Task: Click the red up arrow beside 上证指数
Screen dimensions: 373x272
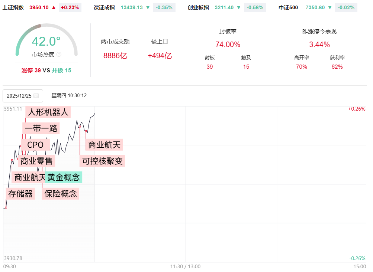Action: click(x=54, y=7)
